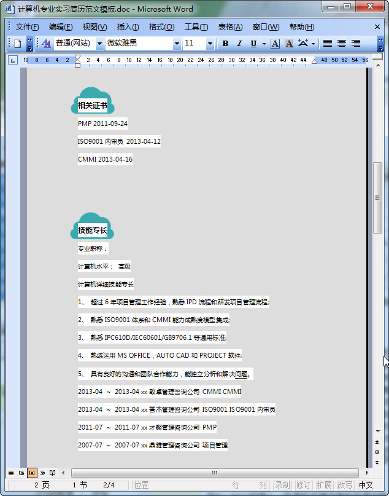
Task: Toggle italic formatting
Action: pyautogui.click(x=240, y=44)
